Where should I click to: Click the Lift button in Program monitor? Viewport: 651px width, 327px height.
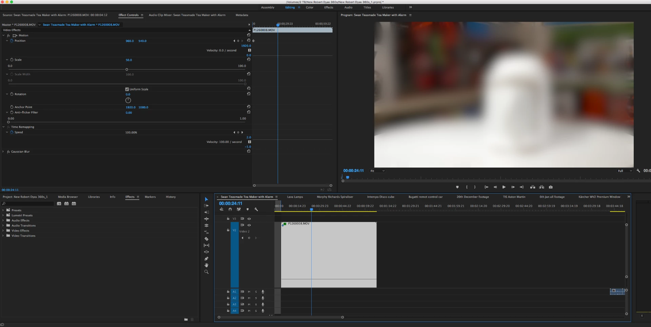tap(533, 187)
